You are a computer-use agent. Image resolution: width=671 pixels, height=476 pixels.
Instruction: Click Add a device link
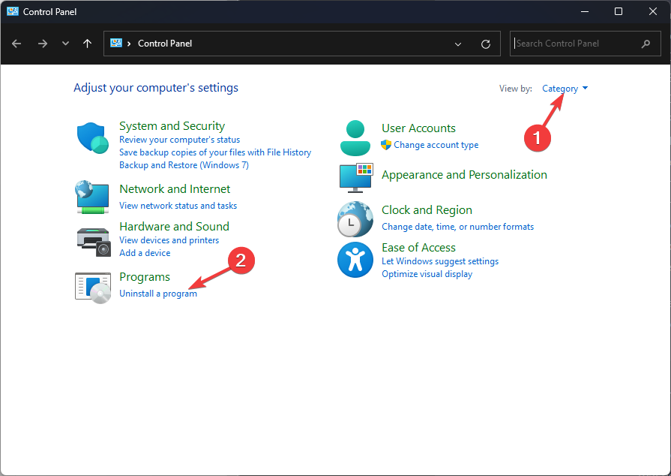(145, 253)
